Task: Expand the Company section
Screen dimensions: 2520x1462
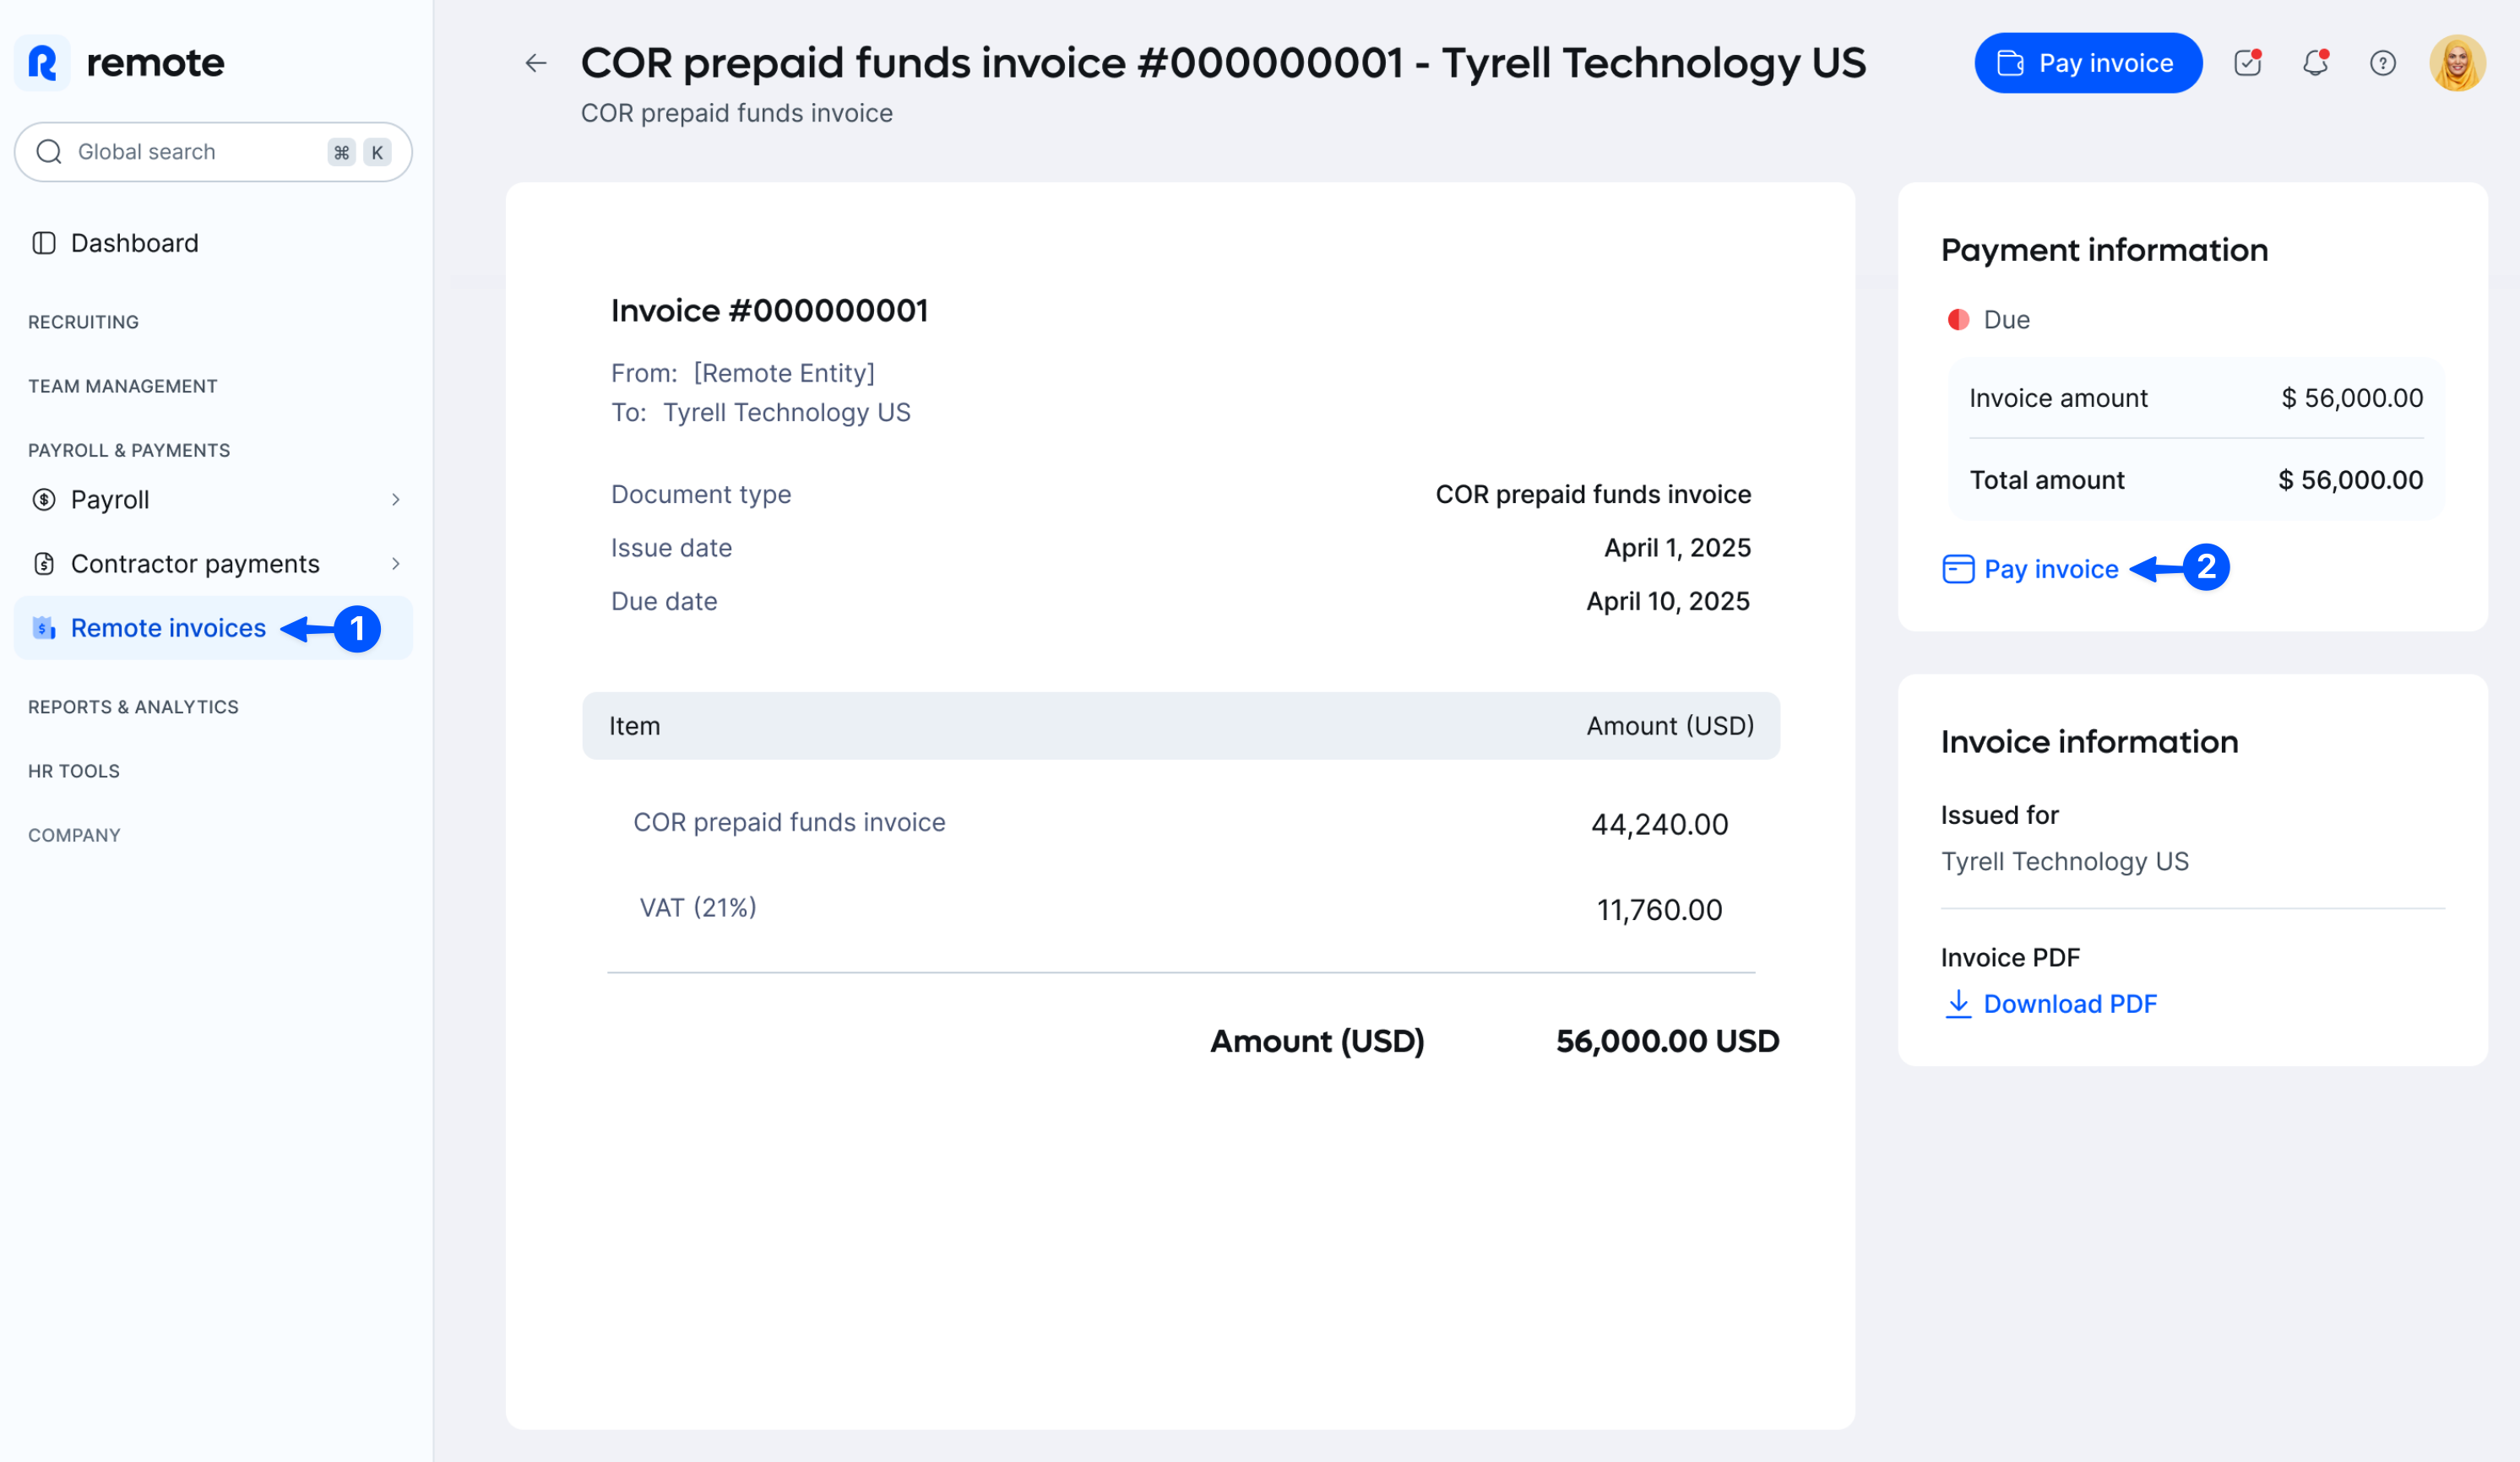Action: click(x=74, y=835)
